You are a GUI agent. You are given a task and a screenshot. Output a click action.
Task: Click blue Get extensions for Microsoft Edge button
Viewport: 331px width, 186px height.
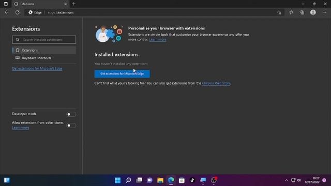click(x=122, y=74)
